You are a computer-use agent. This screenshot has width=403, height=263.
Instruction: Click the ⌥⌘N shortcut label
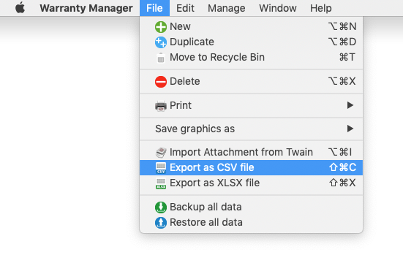(x=342, y=26)
